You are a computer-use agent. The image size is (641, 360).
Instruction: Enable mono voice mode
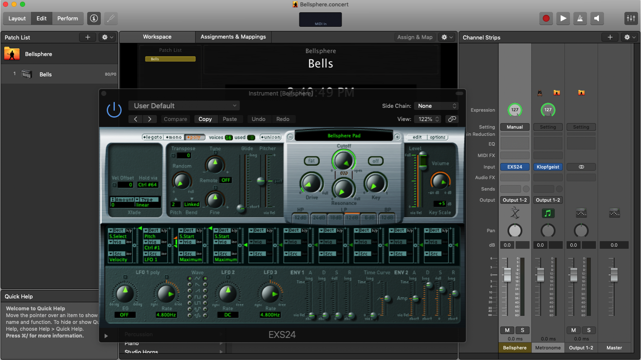point(174,137)
